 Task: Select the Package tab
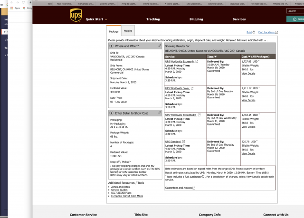point(114,31)
